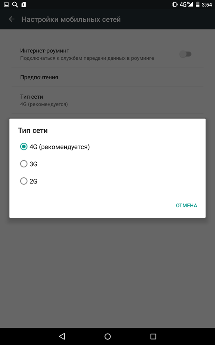This screenshot has height=345, width=215.
Task: Open recent apps square button
Action: point(153,336)
